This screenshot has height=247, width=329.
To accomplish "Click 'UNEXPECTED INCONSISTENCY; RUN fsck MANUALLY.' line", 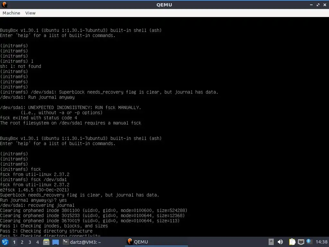I will tap(70, 107).
